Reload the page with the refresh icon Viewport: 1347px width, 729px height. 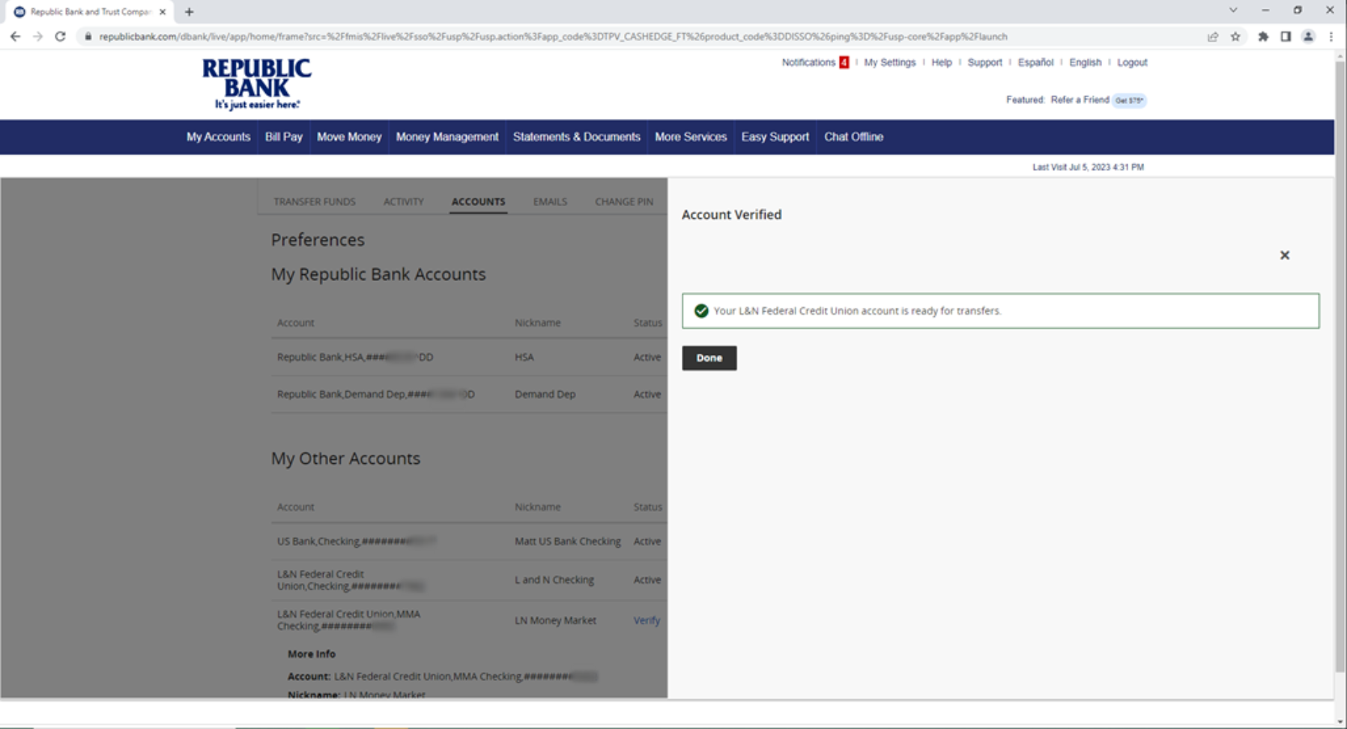[x=61, y=36]
